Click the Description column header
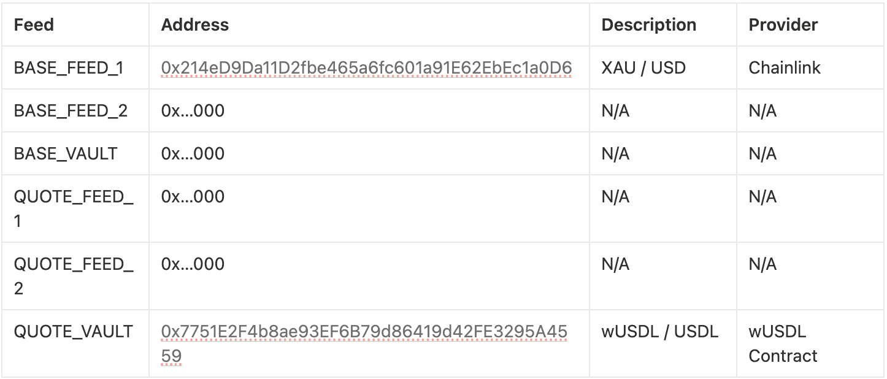The width and height of the screenshot is (887, 379). [648, 25]
